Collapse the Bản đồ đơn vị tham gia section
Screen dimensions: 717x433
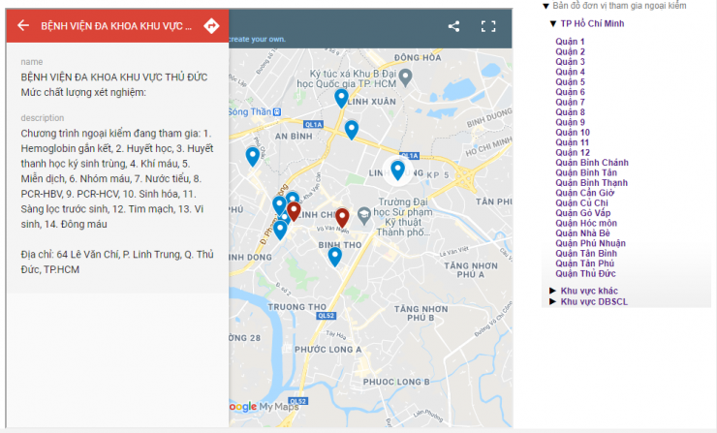pyautogui.click(x=546, y=6)
